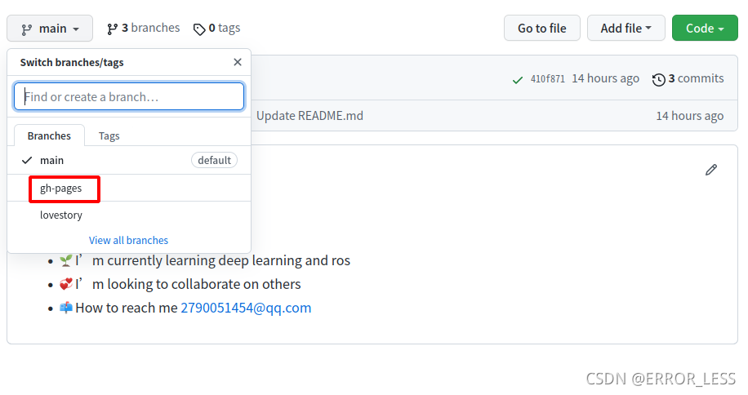748x395 pixels.
Task: Open the 3 branches link
Action: [143, 28]
